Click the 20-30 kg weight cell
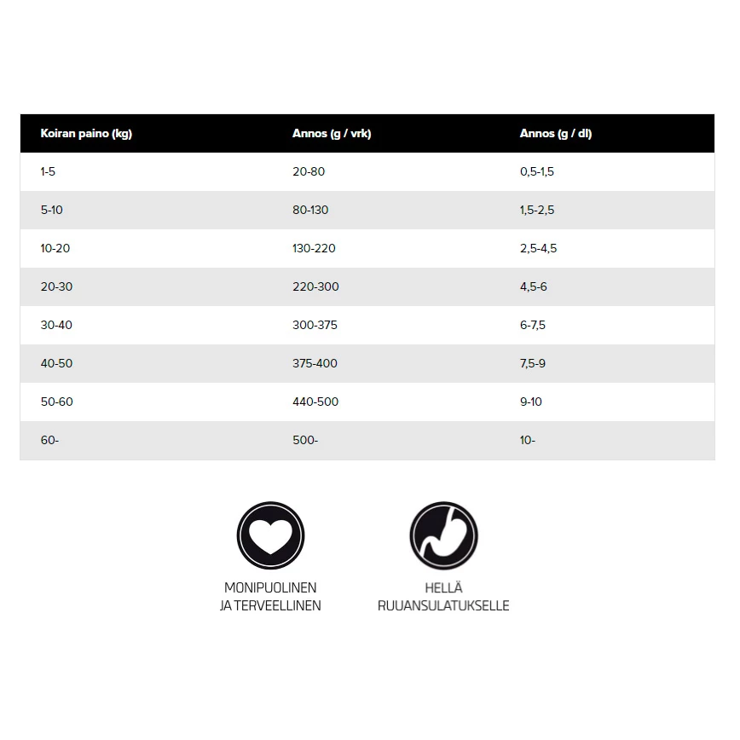Image resolution: width=740 pixels, height=740 pixels. (56, 287)
